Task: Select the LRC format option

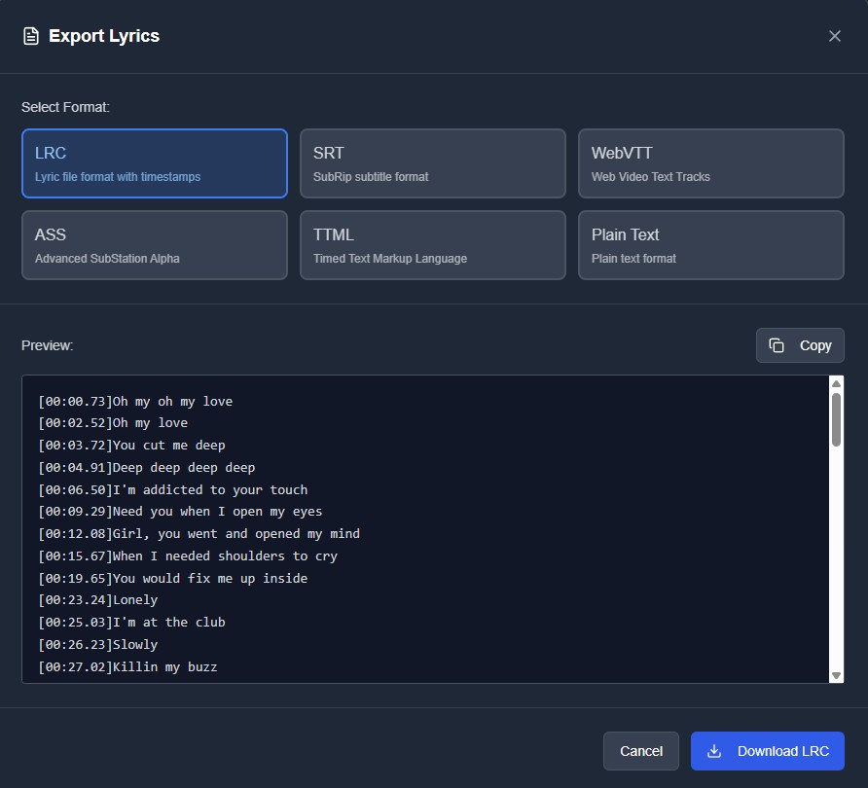Action: [x=155, y=163]
